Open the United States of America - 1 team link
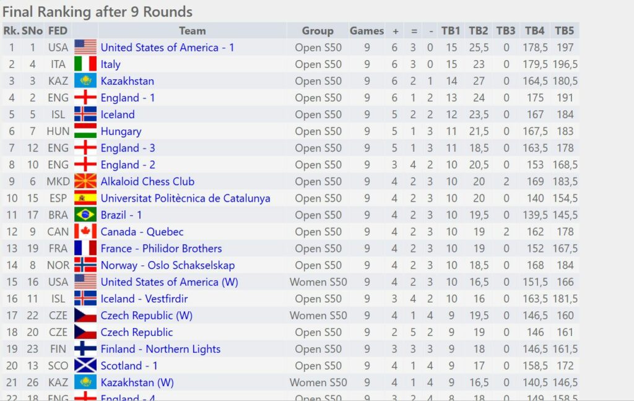This screenshot has height=401, width=634. tap(167, 48)
